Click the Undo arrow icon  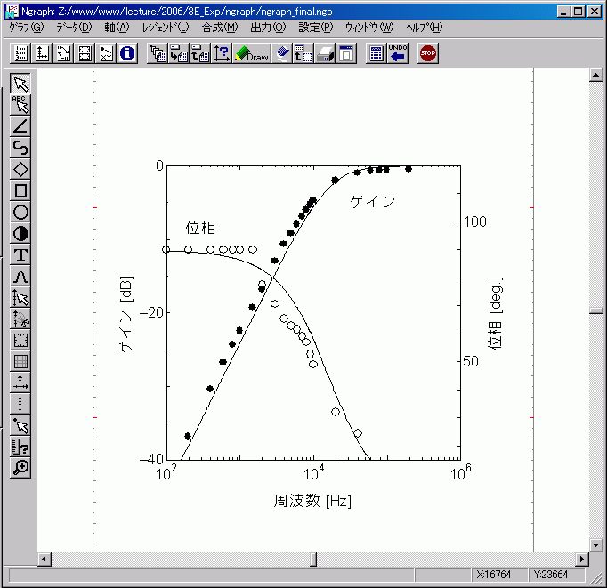(x=398, y=53)
